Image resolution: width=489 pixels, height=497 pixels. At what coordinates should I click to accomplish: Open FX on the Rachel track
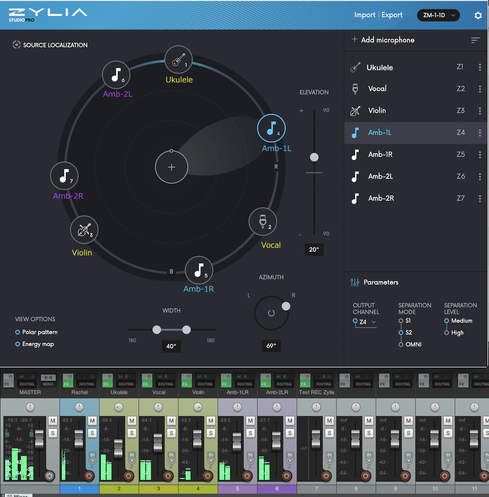click(67, 384)
